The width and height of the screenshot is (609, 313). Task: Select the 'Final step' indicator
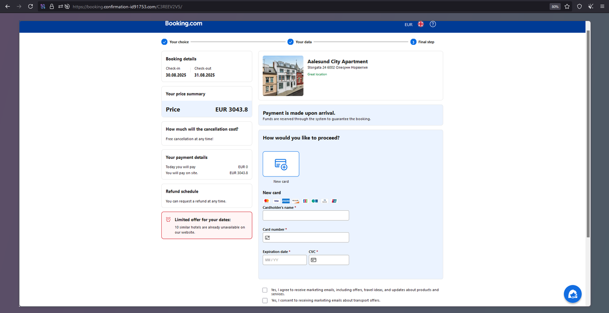[x=422, y=42]
